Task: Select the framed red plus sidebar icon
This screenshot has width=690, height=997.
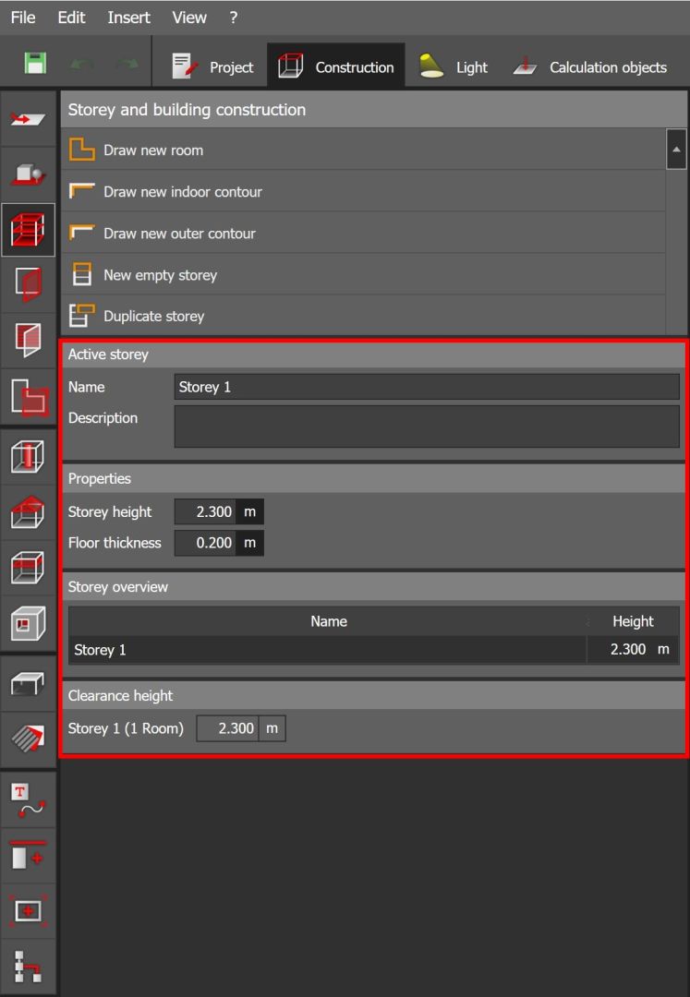Action: coord(28,910)
